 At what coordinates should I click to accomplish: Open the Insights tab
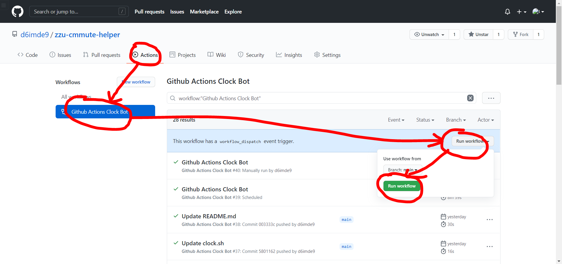coord(289,55)
